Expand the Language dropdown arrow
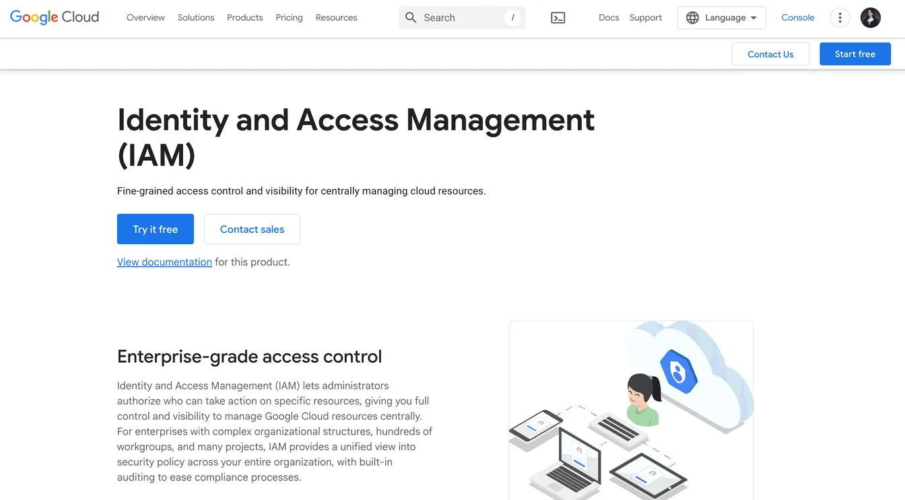Viewport: 905px width, 500px height. [753, 18]
